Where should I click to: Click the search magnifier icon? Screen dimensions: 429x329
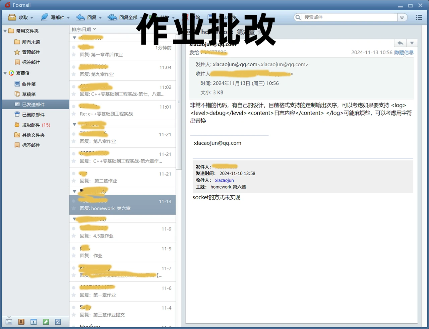point(298,17)
